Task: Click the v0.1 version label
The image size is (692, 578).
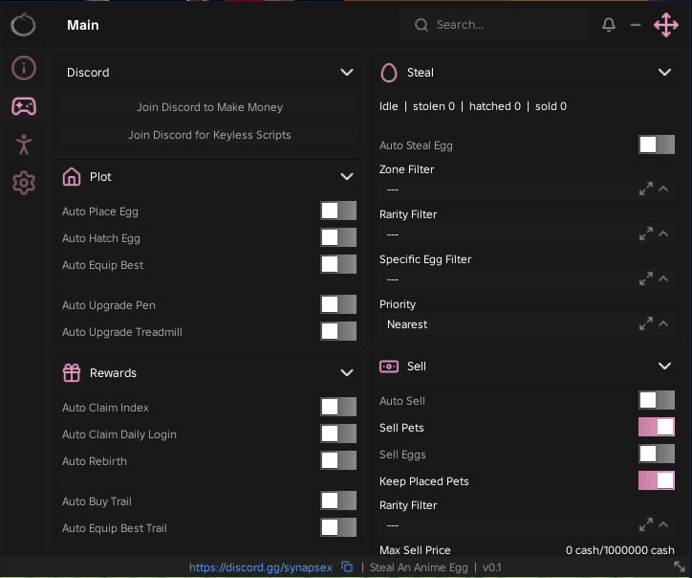Action: tap(491, 567)
